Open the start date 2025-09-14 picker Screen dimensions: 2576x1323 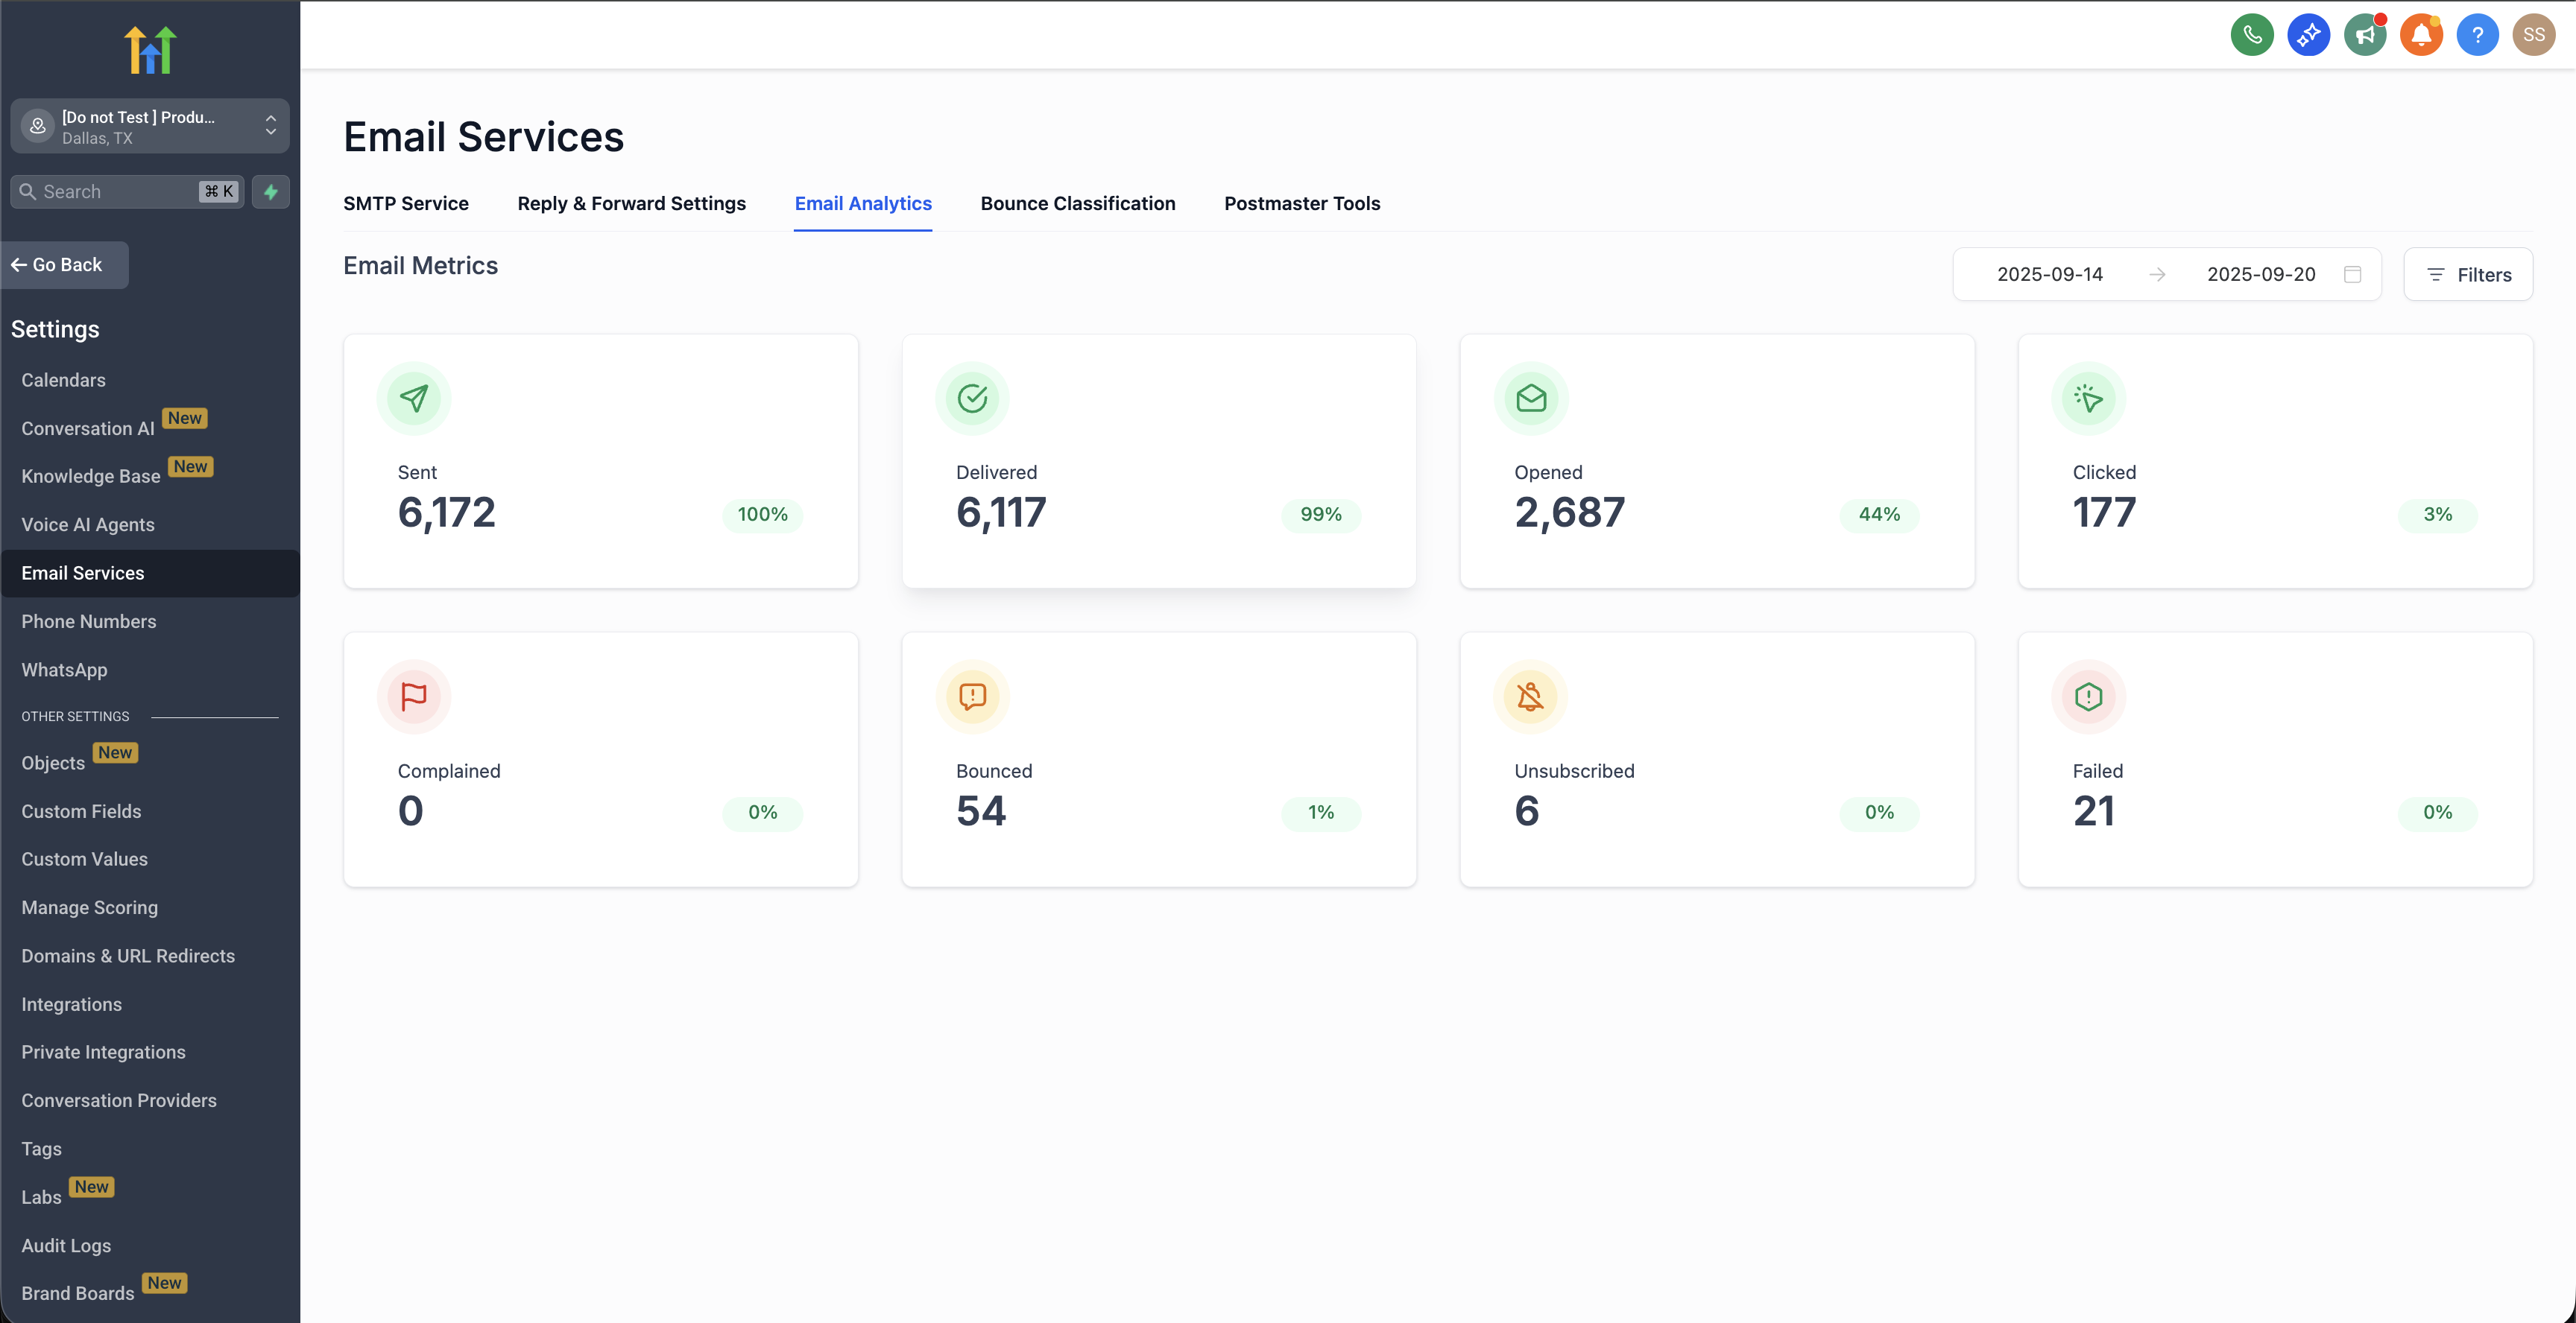click(2049, 274)
